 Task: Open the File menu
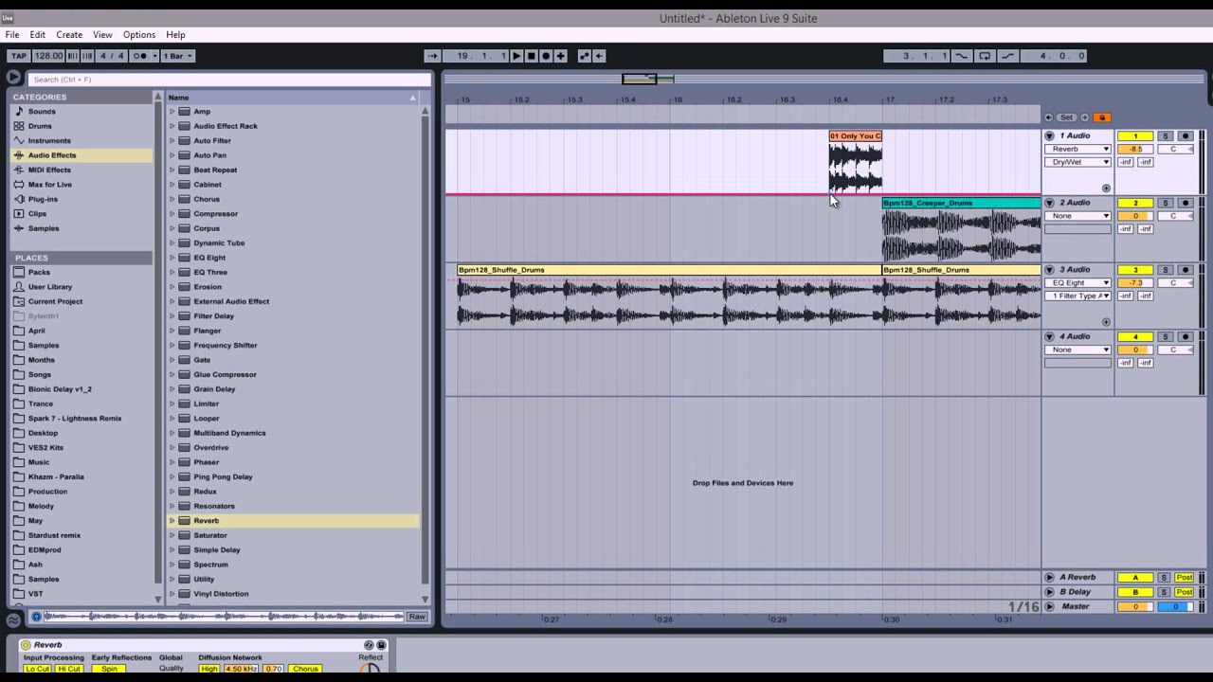(x=12, y=35)
